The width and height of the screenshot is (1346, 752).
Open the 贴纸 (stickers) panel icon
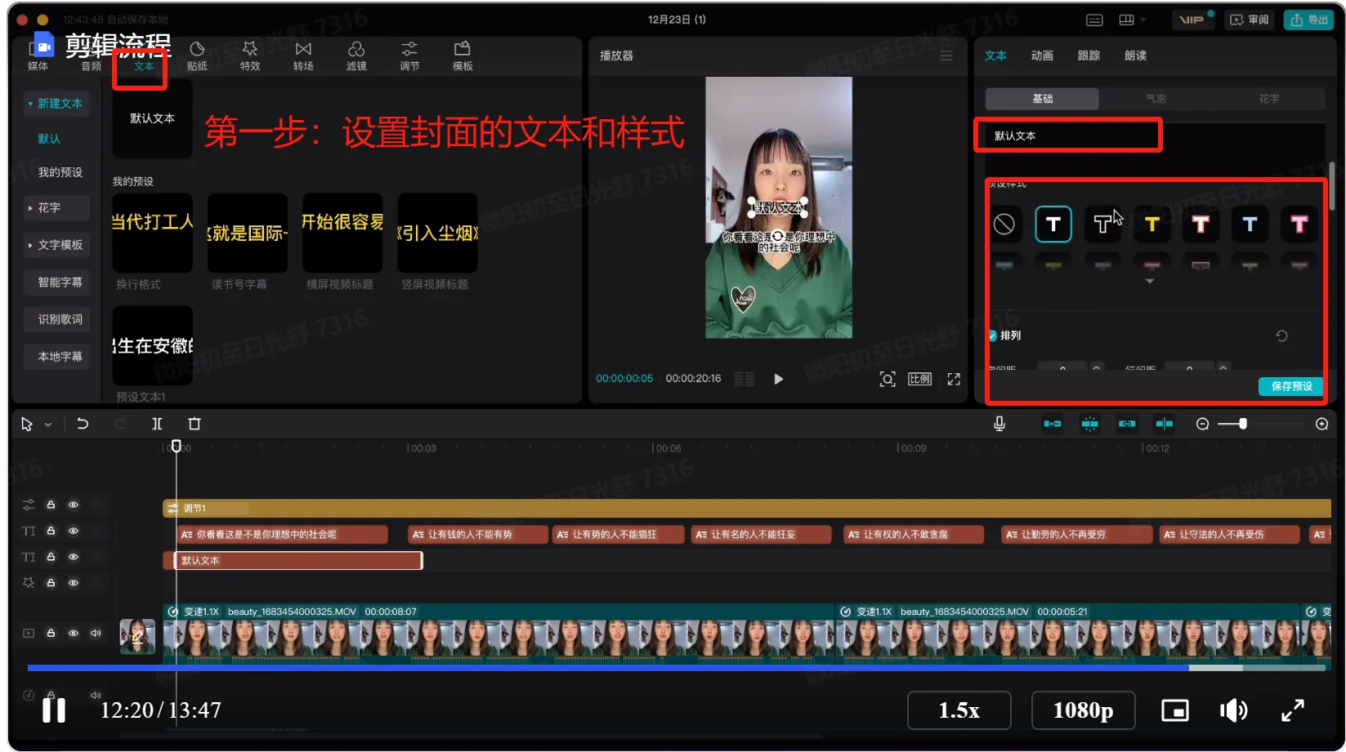coord(197,56)
